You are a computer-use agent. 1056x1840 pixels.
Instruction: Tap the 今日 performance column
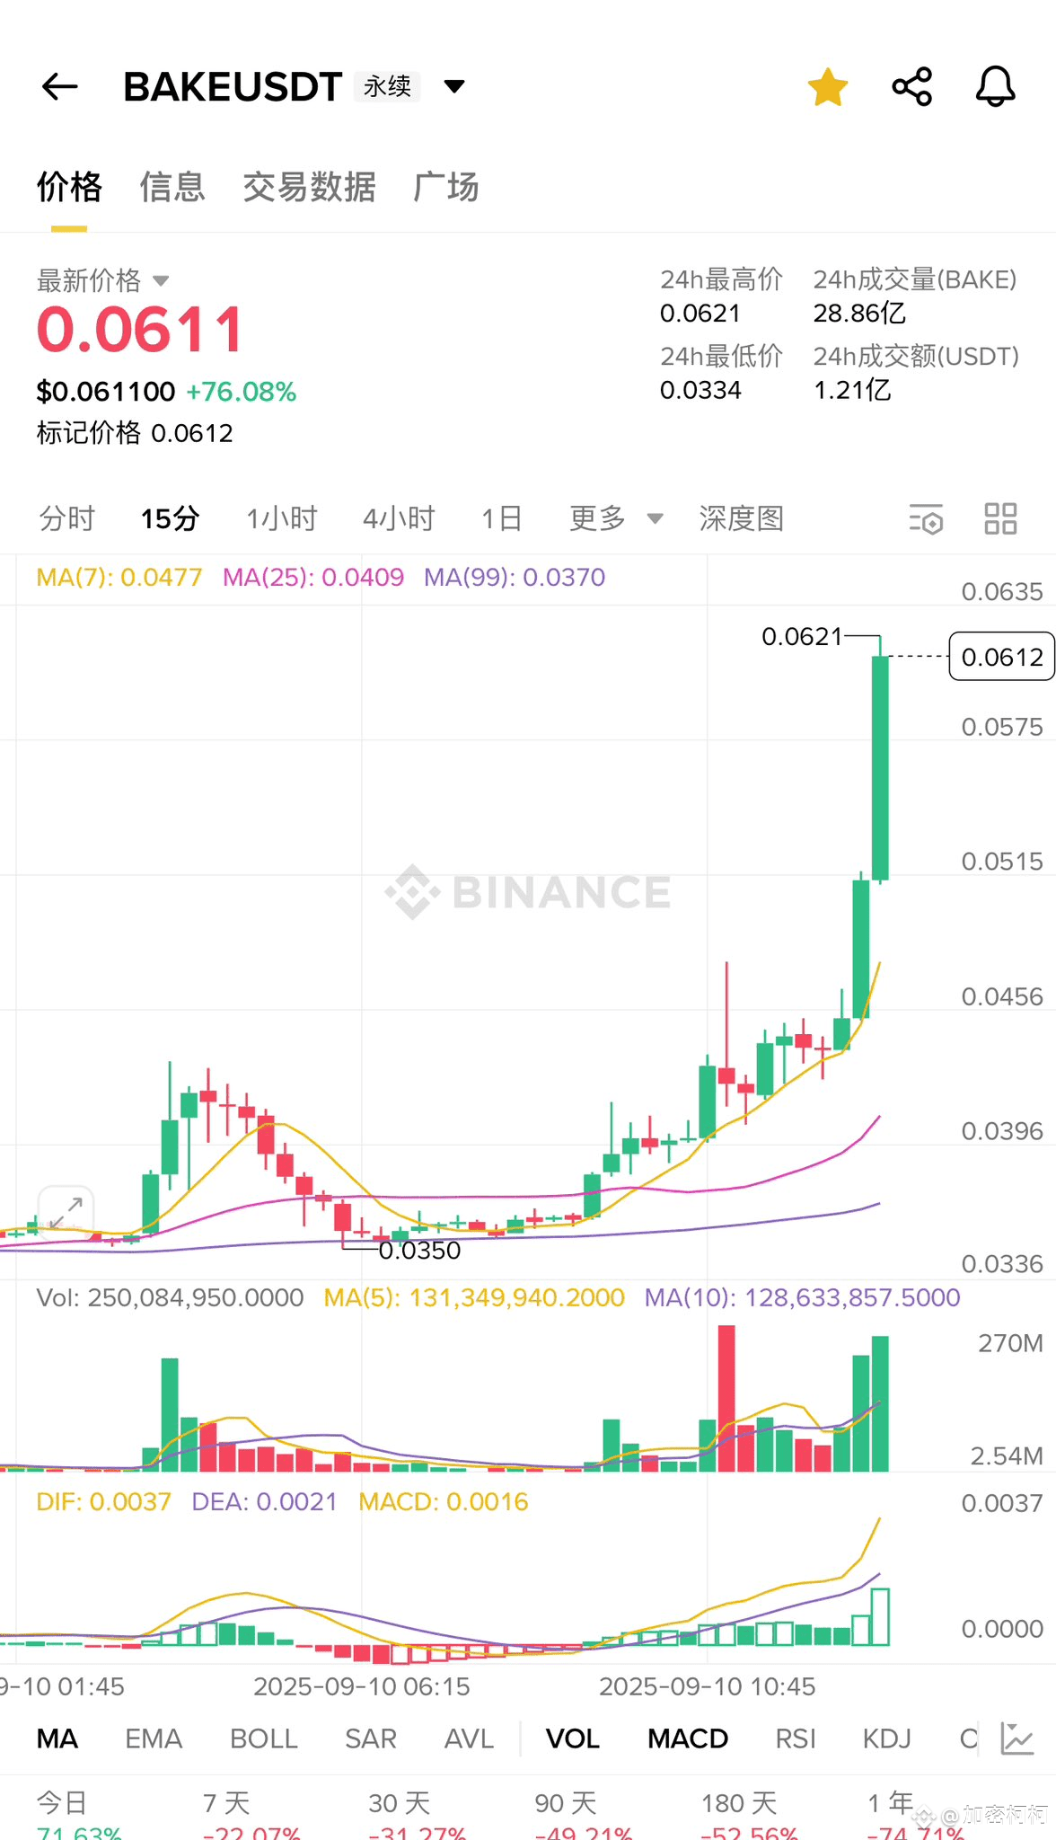[x=79, y=1817]
